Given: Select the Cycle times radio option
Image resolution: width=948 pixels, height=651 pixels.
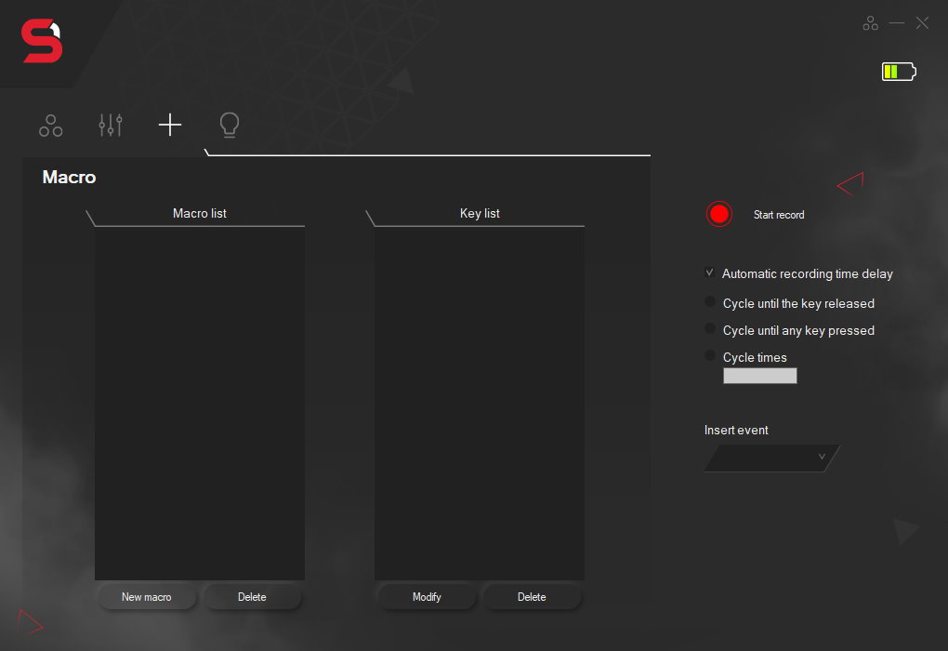Looking at the screenshot, I should (x=710, y=356).
